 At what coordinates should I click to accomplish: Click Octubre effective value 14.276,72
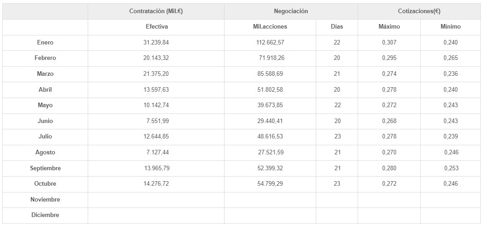tap(156, 184)
